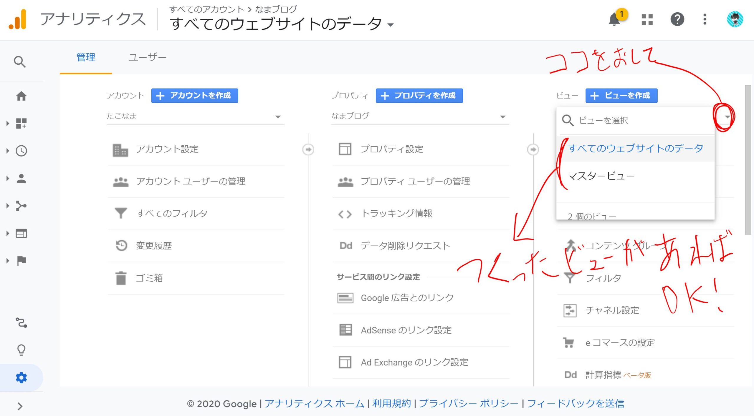Image resolution: width=754 pixels, height=416 pixels.
Task: Open Acquisition branching icon in sidebar
Action: 21,206
